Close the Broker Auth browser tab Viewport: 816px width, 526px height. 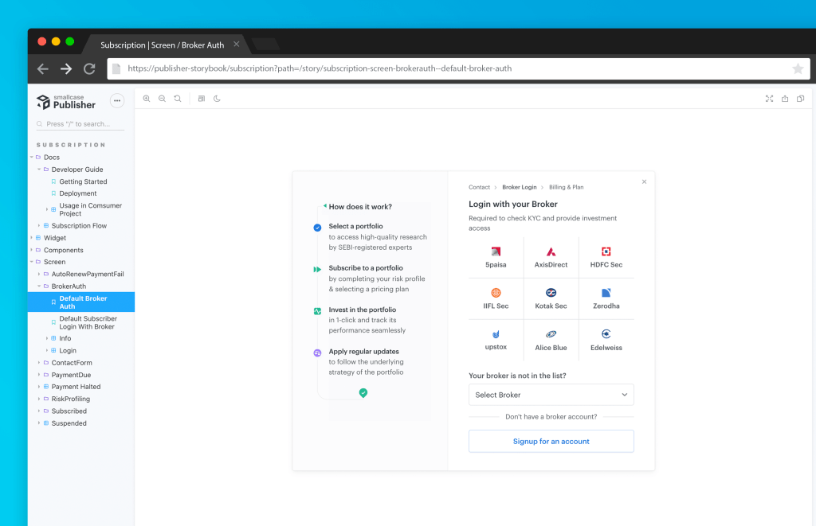click(236, 45)
